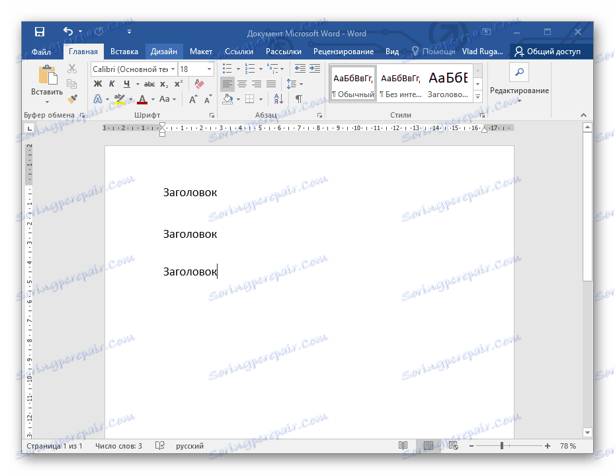Justify text alignment
Viewport: 615px width, 475px height.
pos(271,84)
